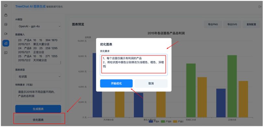
Task: Open the video sidebar icon
Action: click(x=6, y=34)
